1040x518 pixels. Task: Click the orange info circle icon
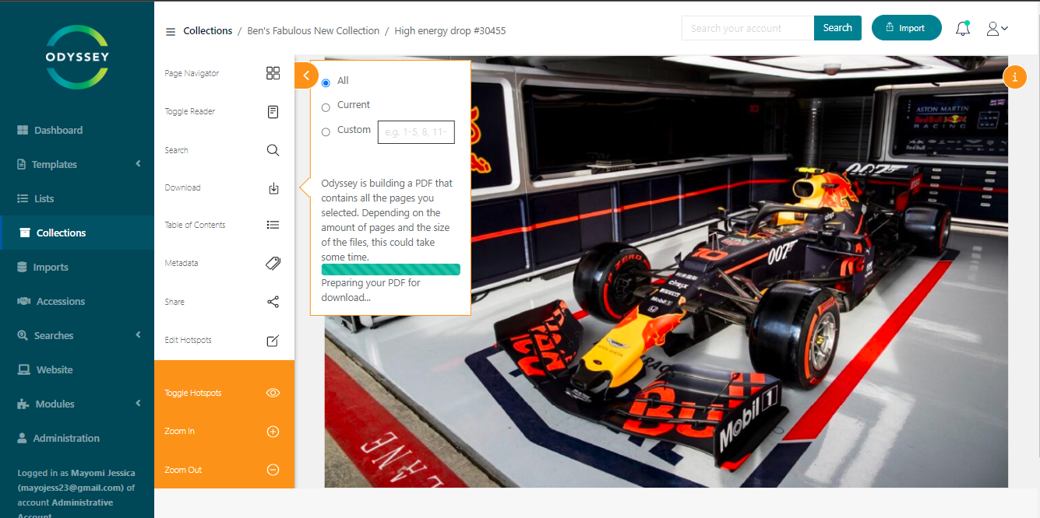1015,77
